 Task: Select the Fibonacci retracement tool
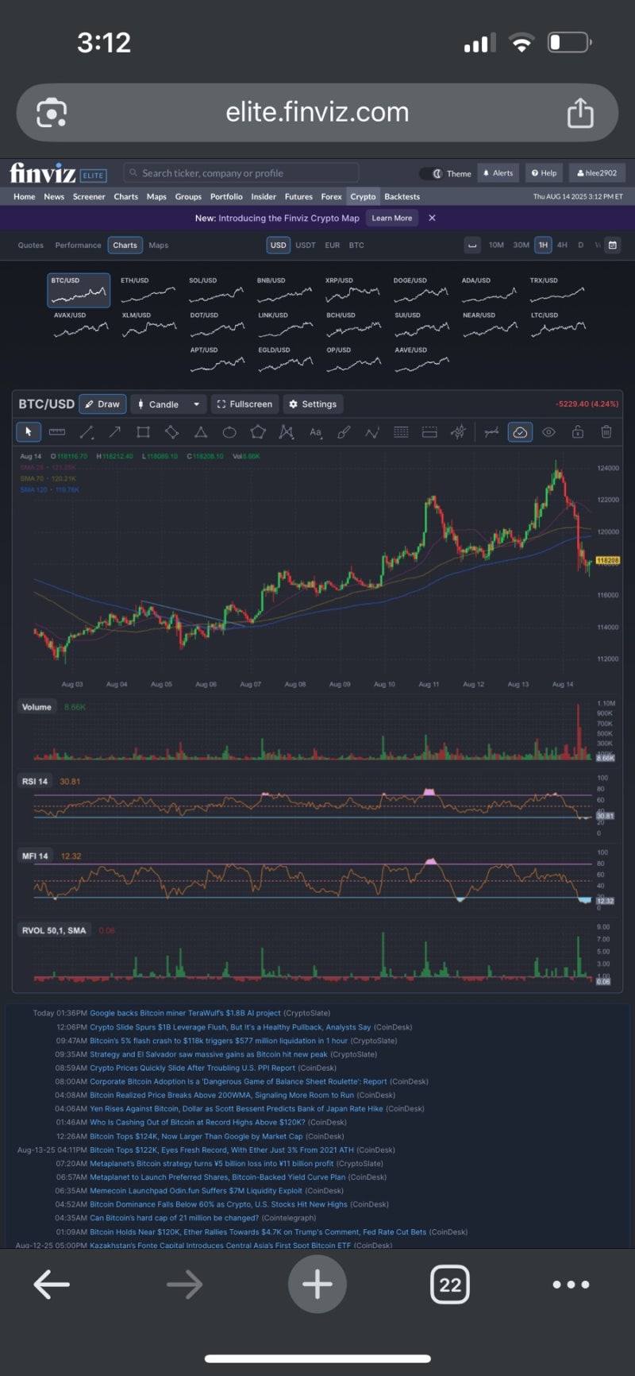coord(401,432)
